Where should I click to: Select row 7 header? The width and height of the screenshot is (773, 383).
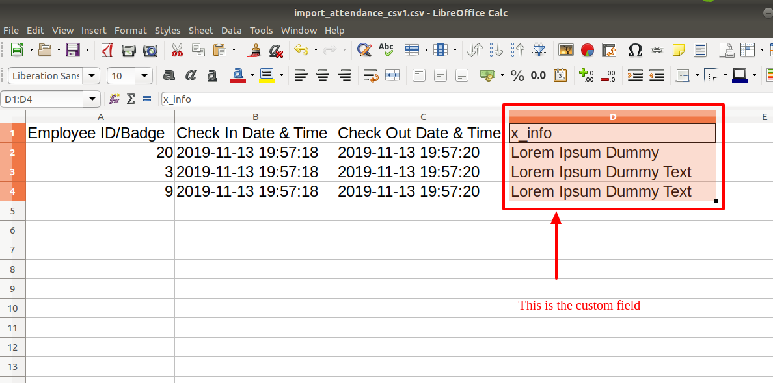13,250
